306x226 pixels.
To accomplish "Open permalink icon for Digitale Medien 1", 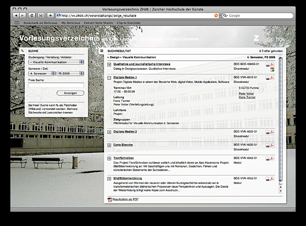I will pos(267,78).
